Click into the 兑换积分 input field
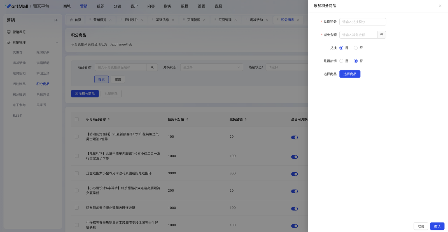This screenshot has height=232, width=448. click(363, 22)
